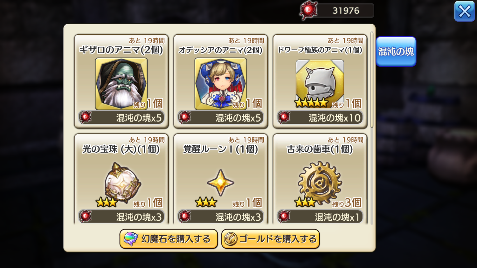
Task: Buy 光の宝珠 for 混沌の塊x3
Action: click(121, 217)
